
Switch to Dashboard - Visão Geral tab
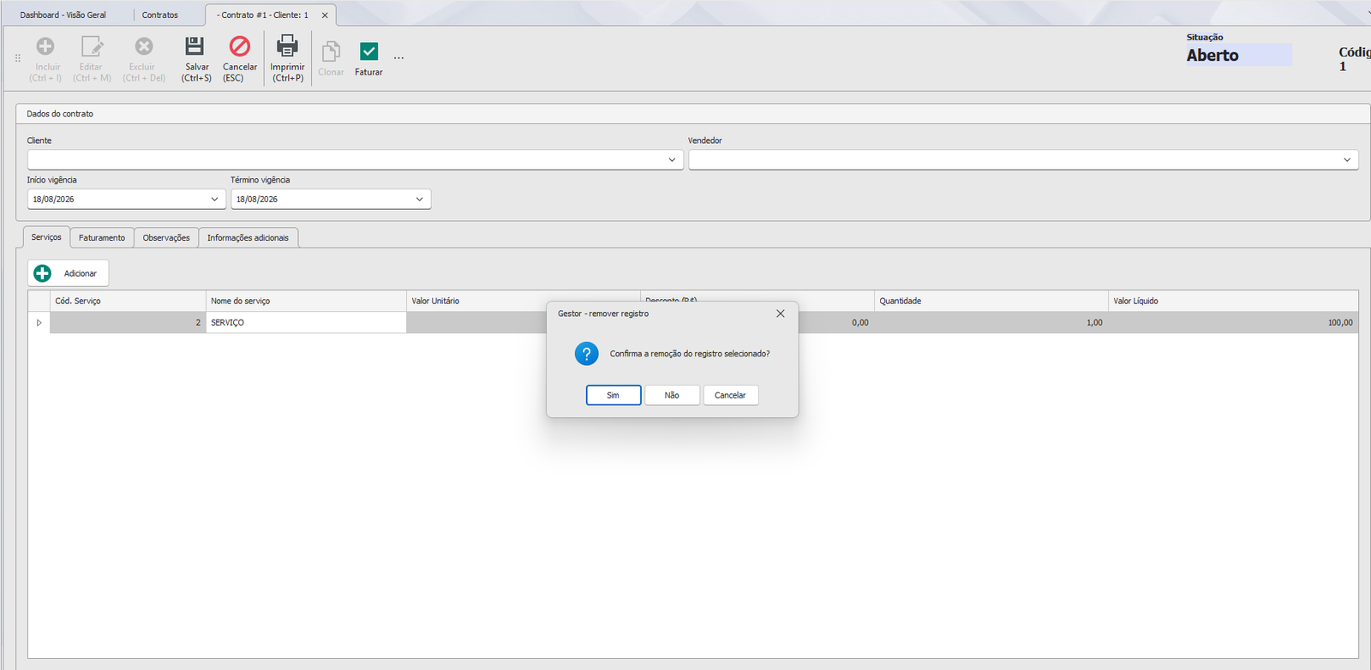63,15
